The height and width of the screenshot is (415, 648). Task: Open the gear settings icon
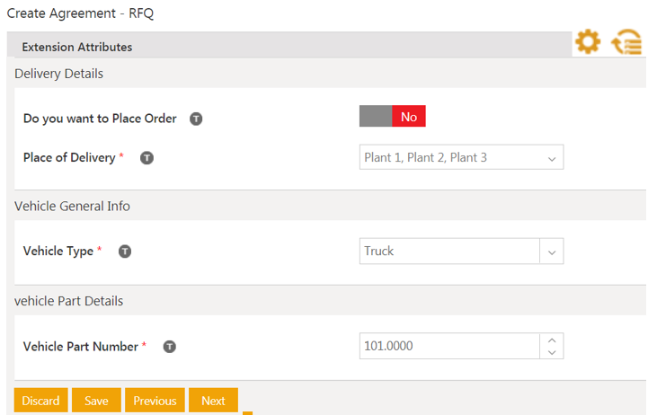click(588, 41)
